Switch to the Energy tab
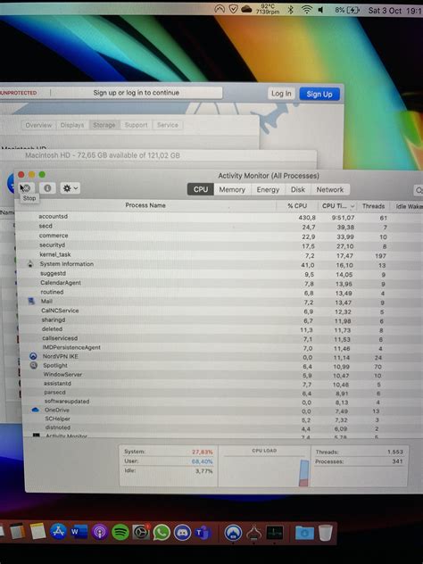The width and height of the screenshot is (423, 564). [268, 189]
